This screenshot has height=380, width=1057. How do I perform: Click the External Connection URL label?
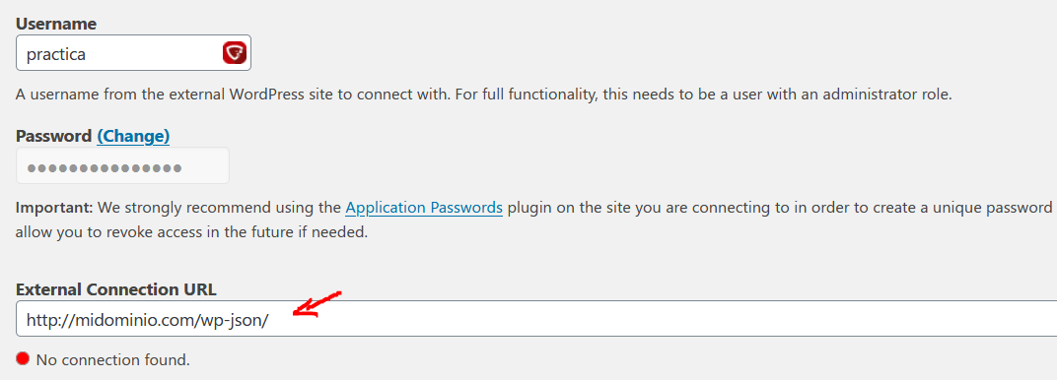point(116,289)
